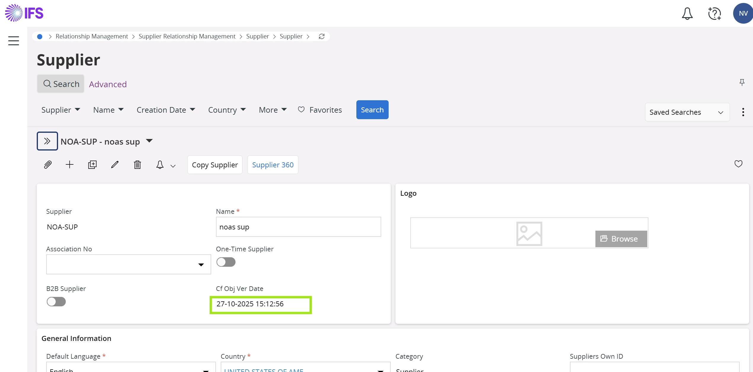753x372 pixels.
Task: Open the hamburger navigation menu
Action: click(14, 41)
